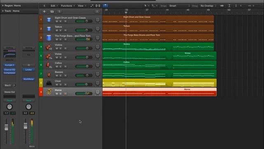Image resolution: width=264 pixels, height=149 pixels.
Task: Open the Channel EQ plugin
Action: [x=9, y=70]
